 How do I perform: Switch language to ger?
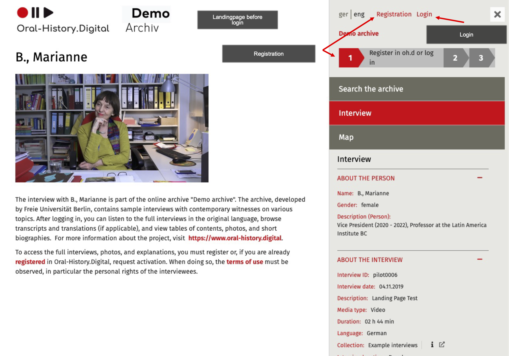click(343, 14)
